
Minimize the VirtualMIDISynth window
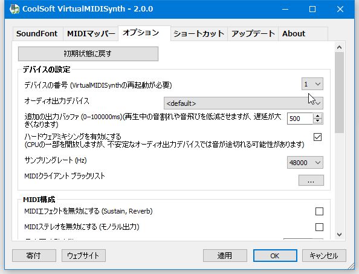(x=285, y=9)
